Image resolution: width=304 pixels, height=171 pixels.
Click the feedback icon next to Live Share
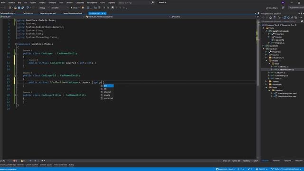(283, 8)
